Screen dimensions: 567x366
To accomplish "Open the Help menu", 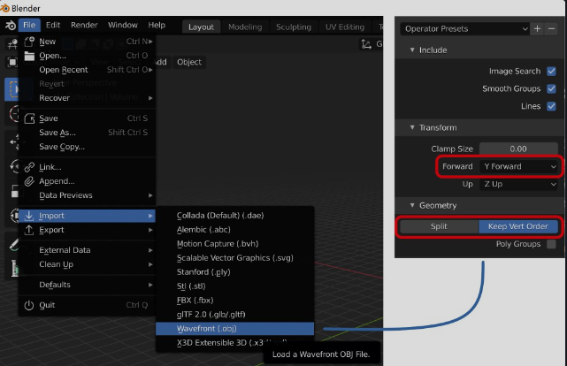I will point(157,25).
